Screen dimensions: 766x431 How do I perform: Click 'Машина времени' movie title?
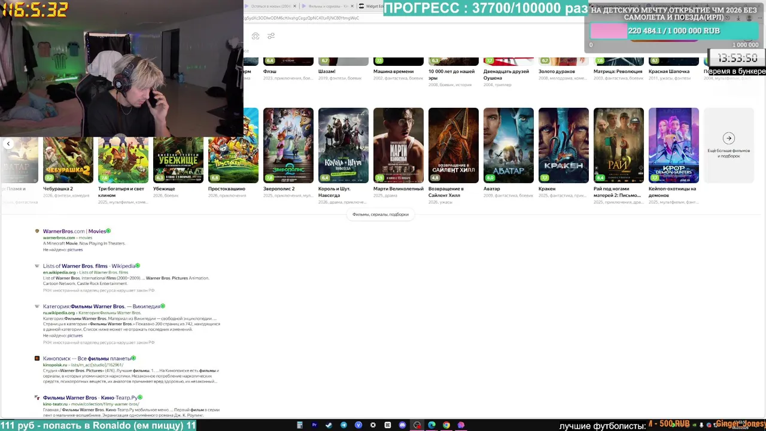[394, 71]
